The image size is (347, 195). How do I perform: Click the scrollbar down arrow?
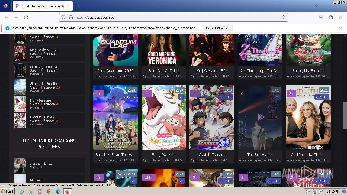click(344, 185)
